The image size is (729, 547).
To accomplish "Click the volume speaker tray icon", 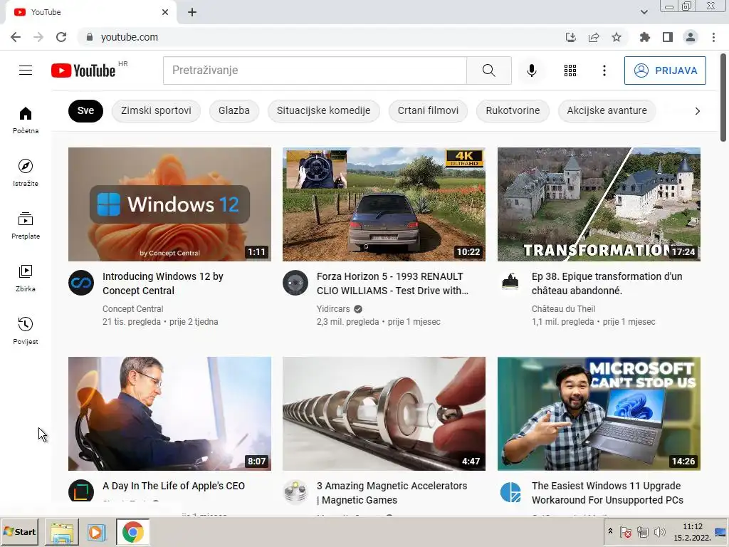I will click(x=659, y=531).
